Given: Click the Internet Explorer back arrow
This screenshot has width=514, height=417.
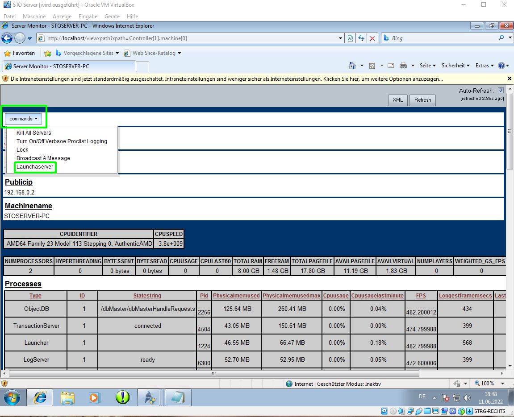Looking at the screenshot, I should coord(7,38).
